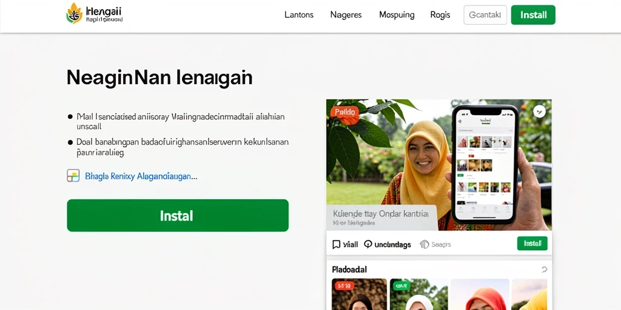The image size is (621, 310).
Task: Click the Hengaii leaf logo
Action: coord(74,13)
